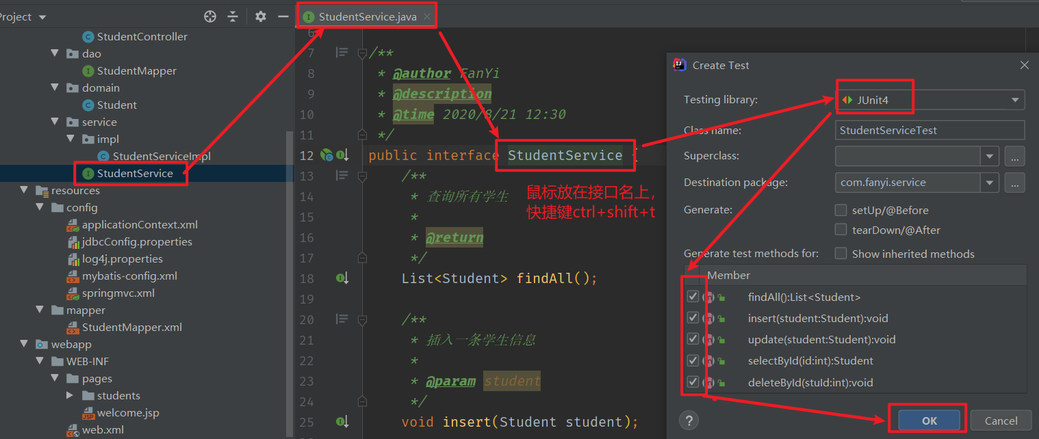Click the pages folder in WEB-INF
This screenshot has width=1039, height=439.
[x=89, y=378]
